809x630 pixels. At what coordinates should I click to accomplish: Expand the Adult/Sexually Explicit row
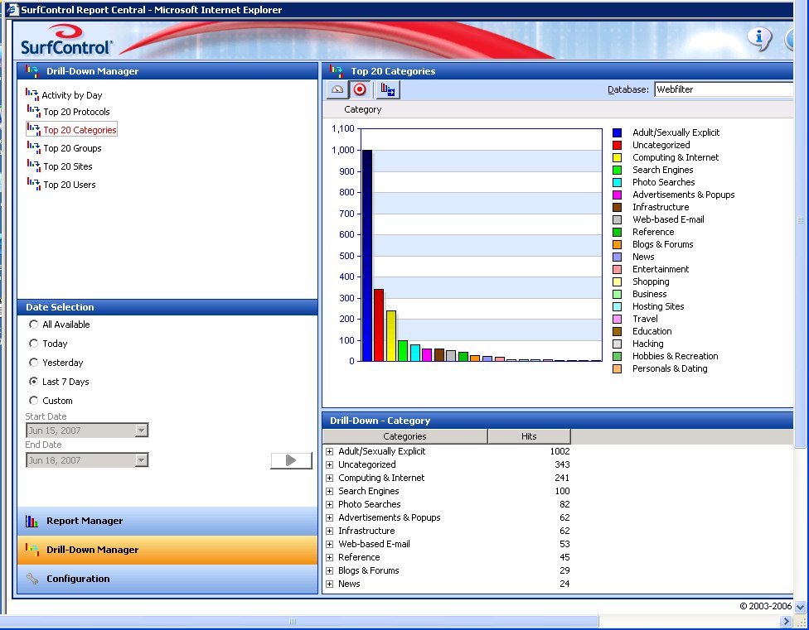330,451
